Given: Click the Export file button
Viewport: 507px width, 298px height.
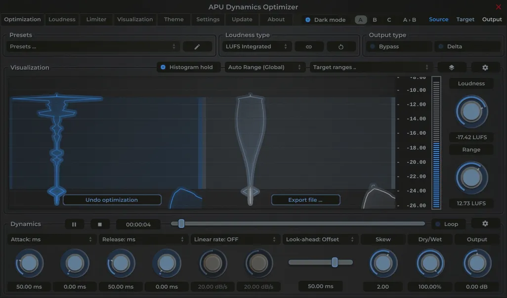Looking at the screenshot, I should tap(305, 200).
